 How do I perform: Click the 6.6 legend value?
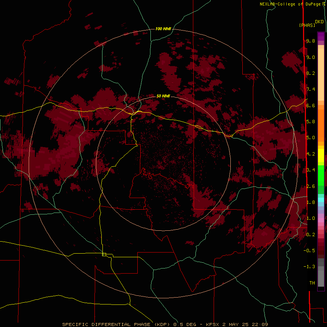click(x=311, y=105)
